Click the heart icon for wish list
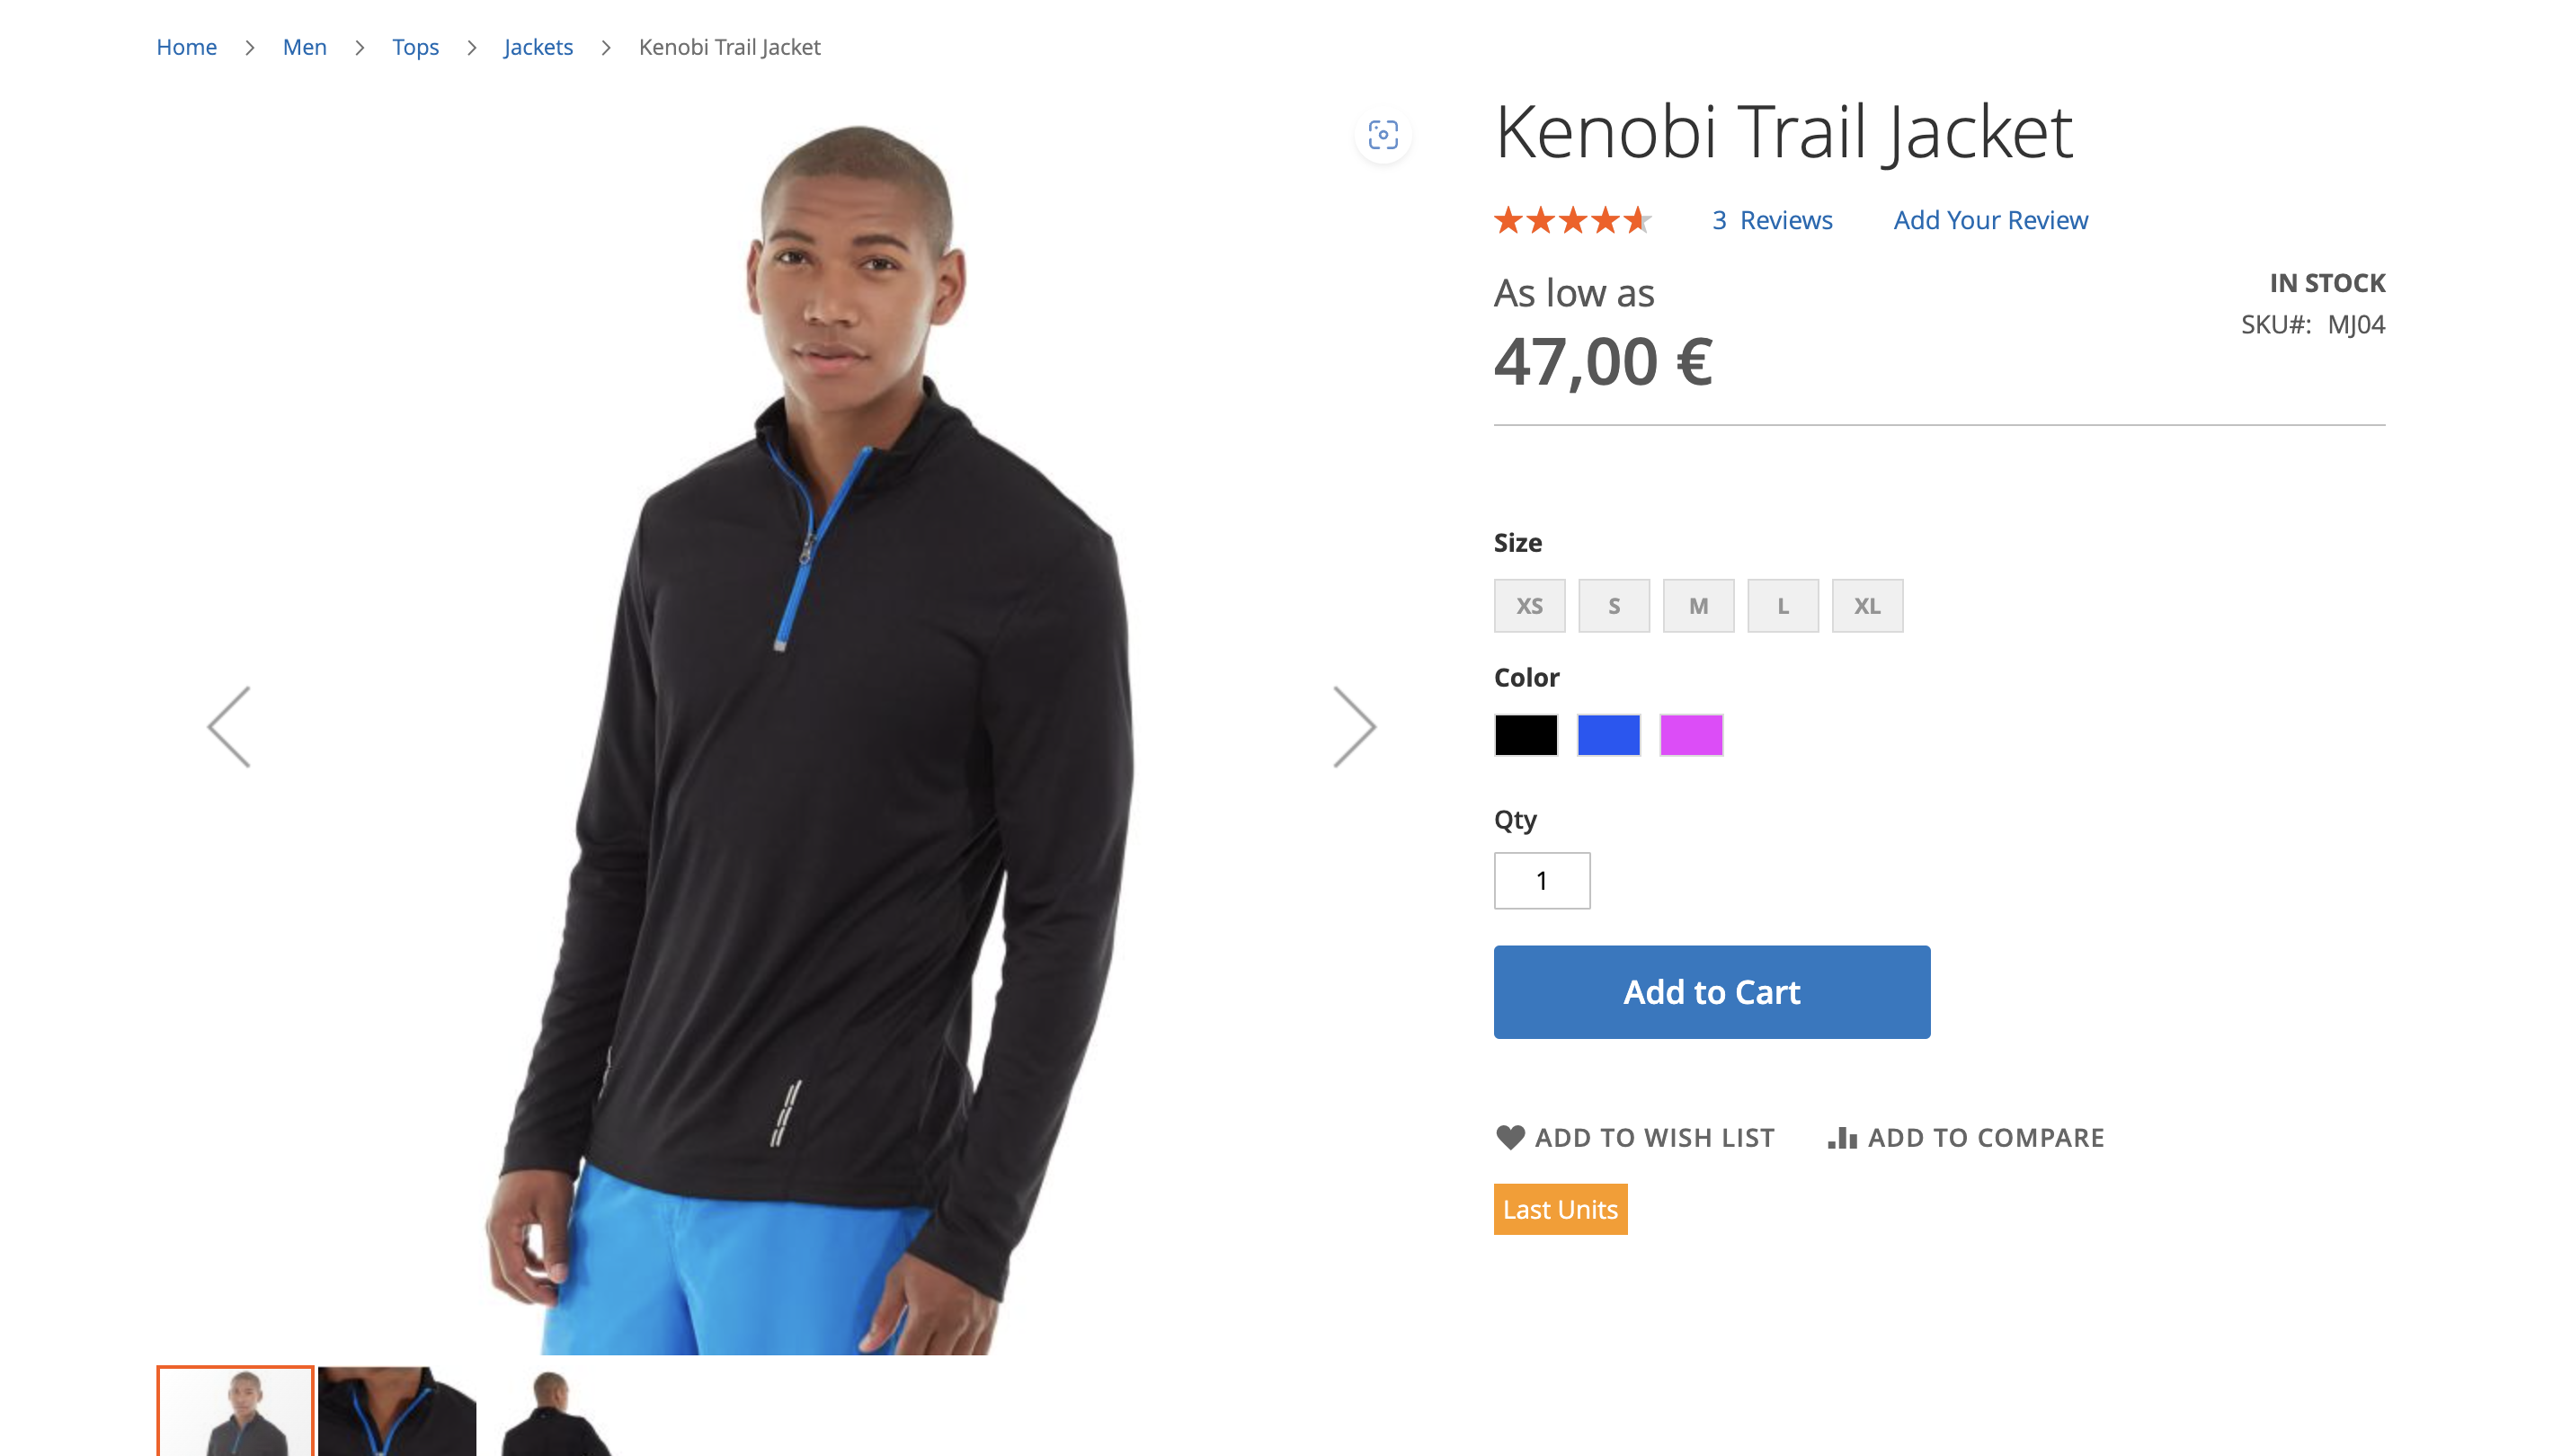 [x=1510, y=1137]
